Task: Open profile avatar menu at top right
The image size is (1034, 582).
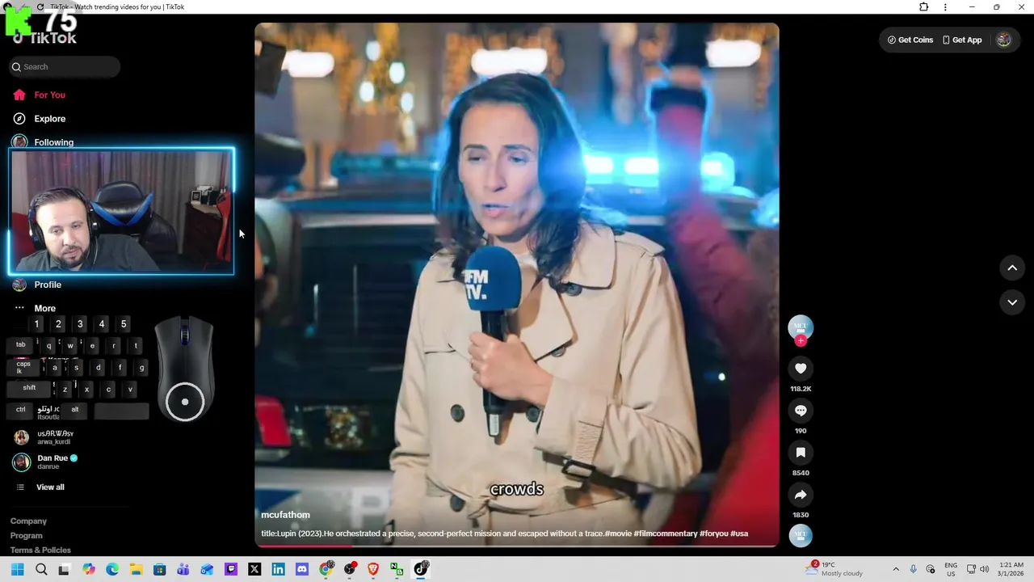Action: 1003,40
